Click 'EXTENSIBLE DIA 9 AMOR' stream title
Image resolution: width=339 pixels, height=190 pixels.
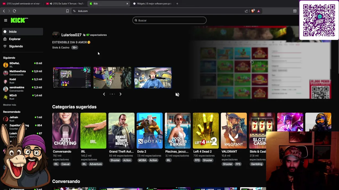(x=71, y=42)
